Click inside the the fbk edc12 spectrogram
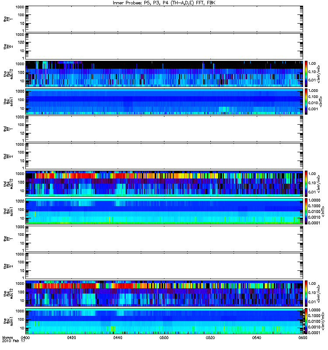This screenshot has height=350, width=328. (x=164, y=294)
